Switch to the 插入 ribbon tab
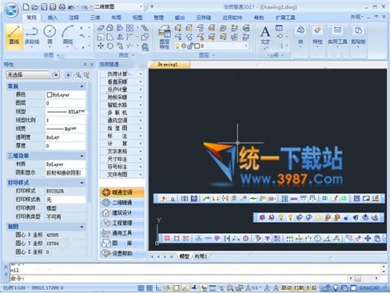Screen dimensions: 390x293 (x=52, y=18)
